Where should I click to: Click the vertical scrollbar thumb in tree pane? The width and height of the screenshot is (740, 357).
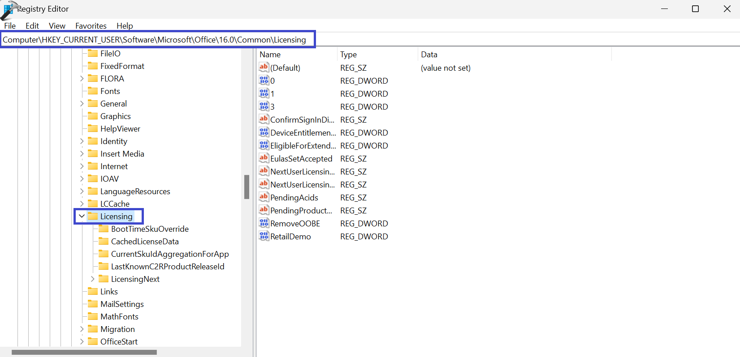click(247, 187)
